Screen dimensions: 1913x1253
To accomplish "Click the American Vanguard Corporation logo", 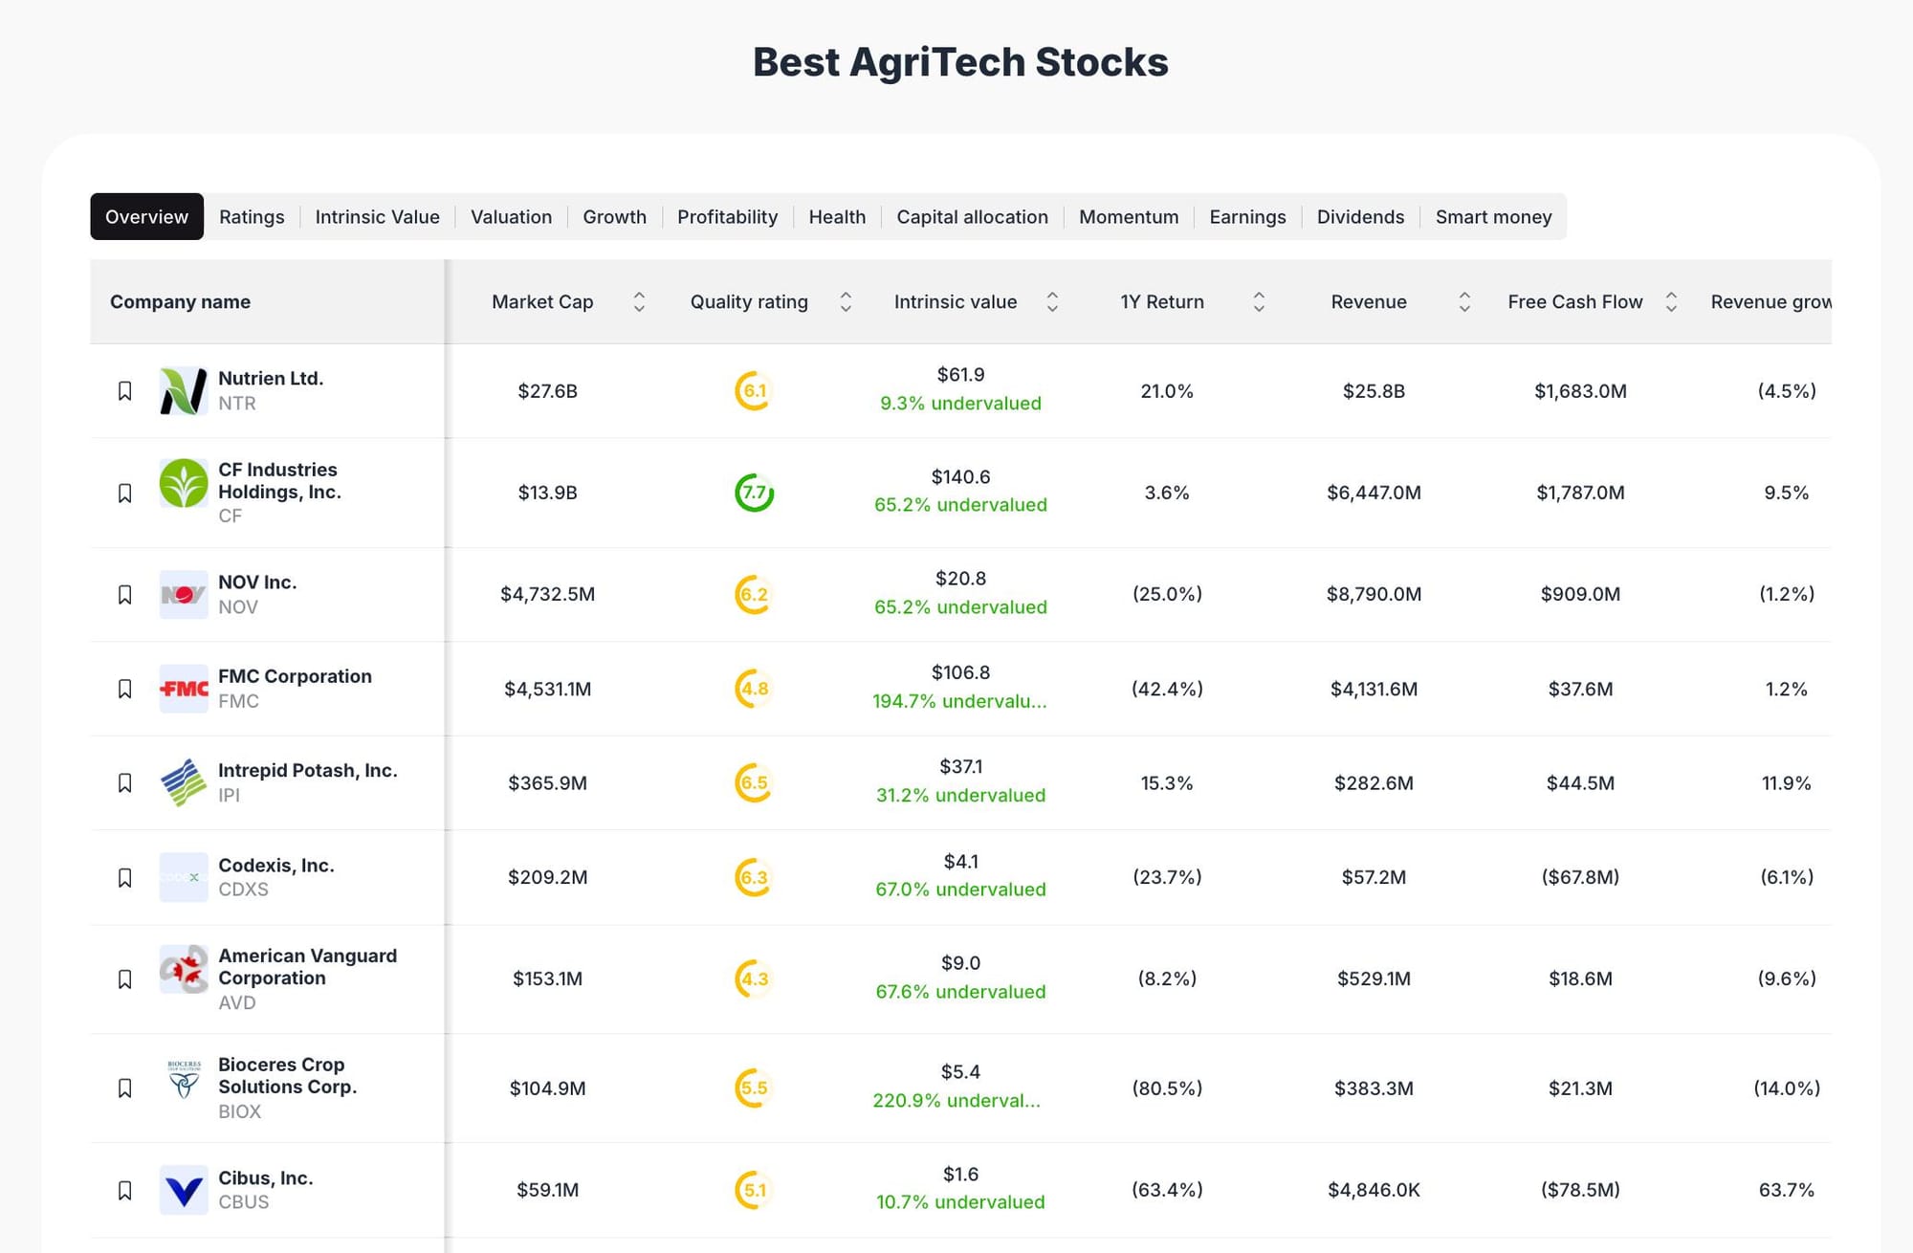I will (183, 969).
